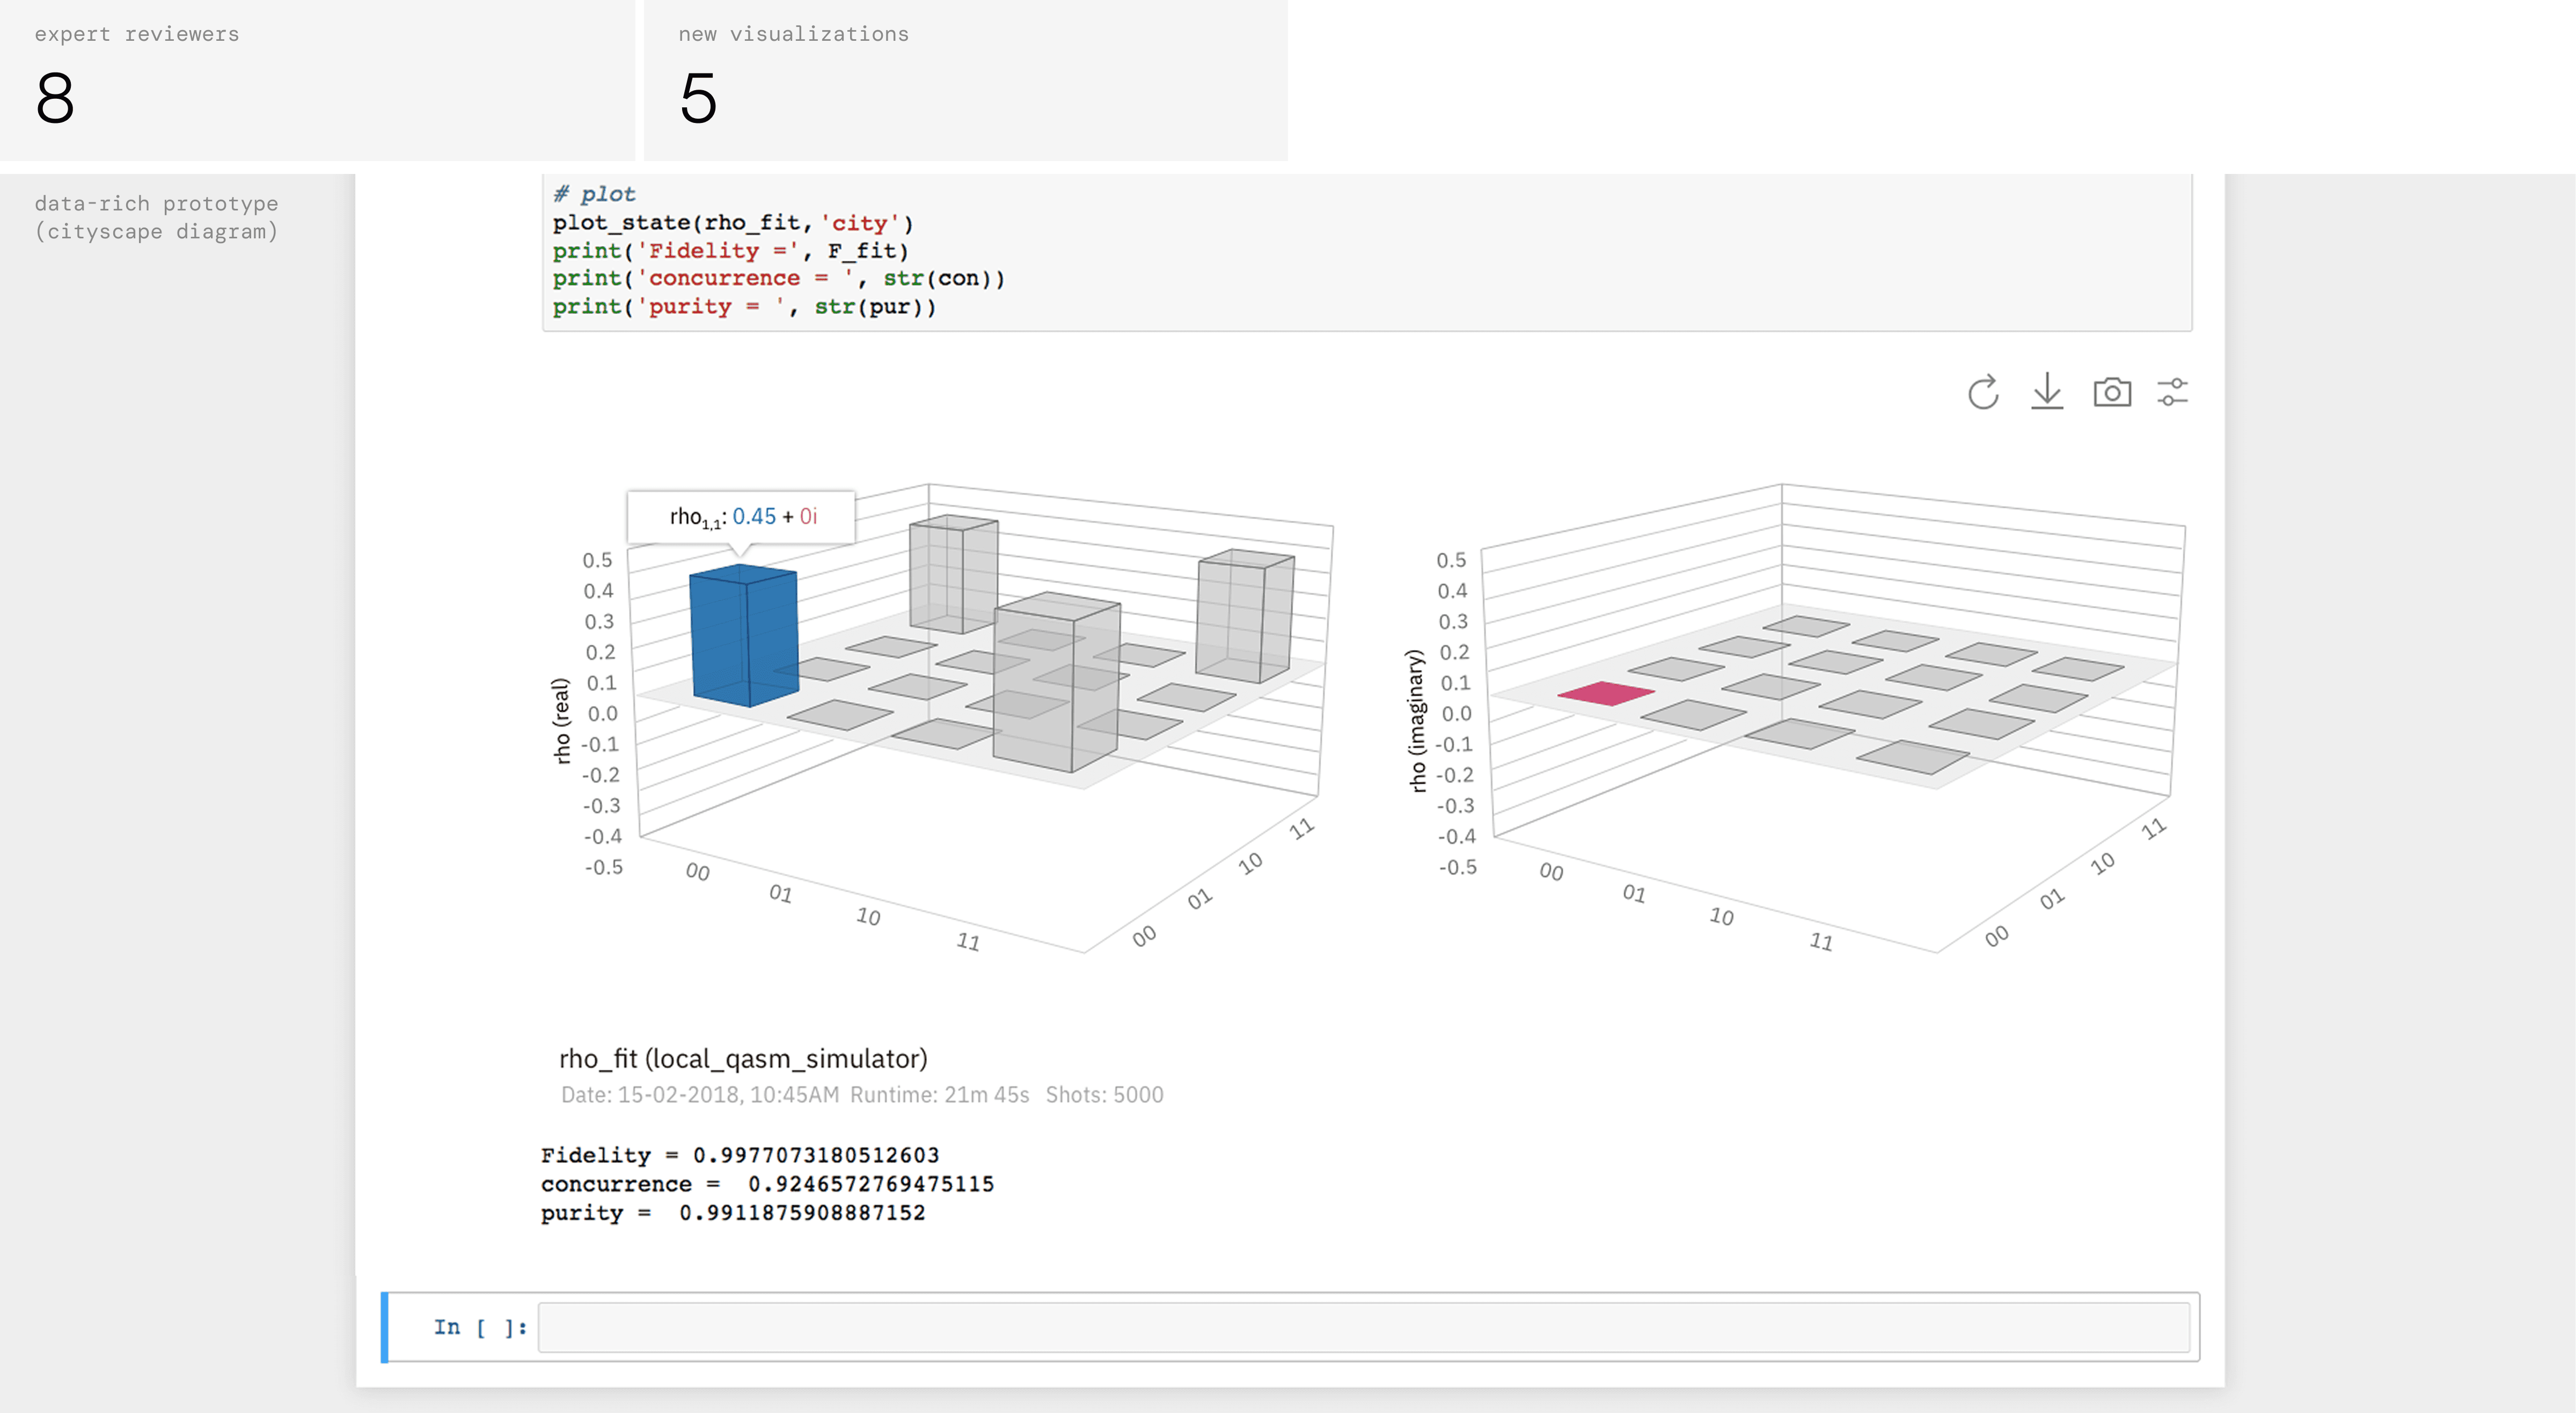Click the download plot icon

[2047, 392]
